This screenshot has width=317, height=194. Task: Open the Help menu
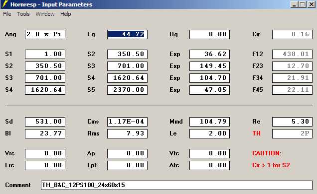point(65,14)
